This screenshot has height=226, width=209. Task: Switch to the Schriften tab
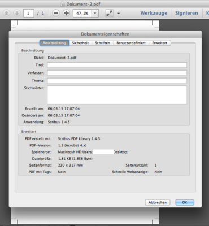[x=102, y=43]
